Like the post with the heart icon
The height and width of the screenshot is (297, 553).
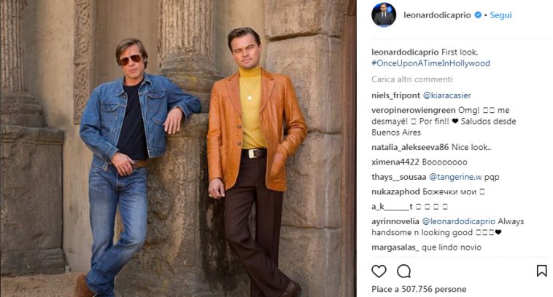click(379, 272)
